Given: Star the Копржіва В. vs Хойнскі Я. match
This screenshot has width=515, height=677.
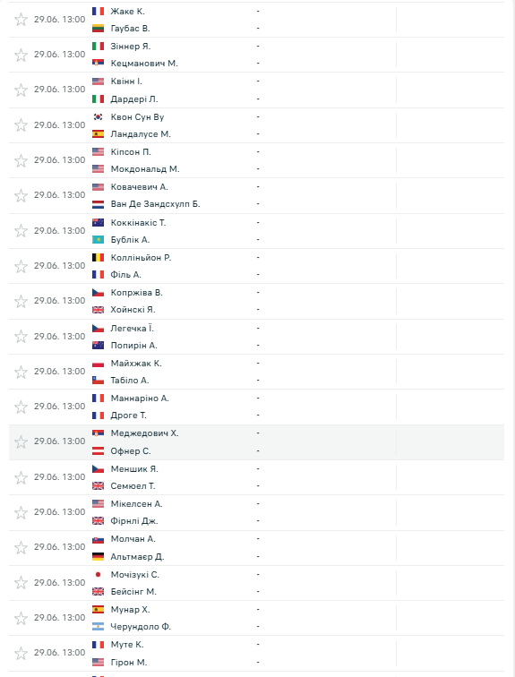Looking at the screenshot, I should point(21,301).
